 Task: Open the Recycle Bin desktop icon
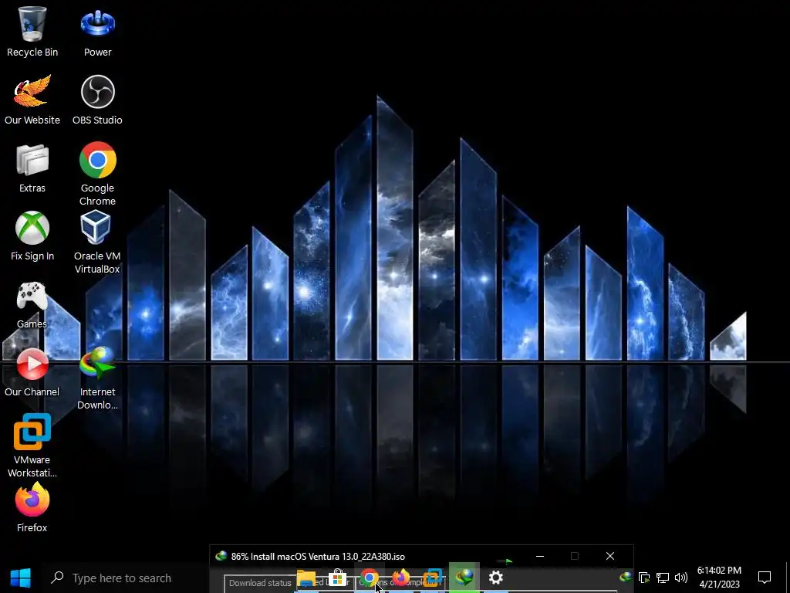coord(32,31)
